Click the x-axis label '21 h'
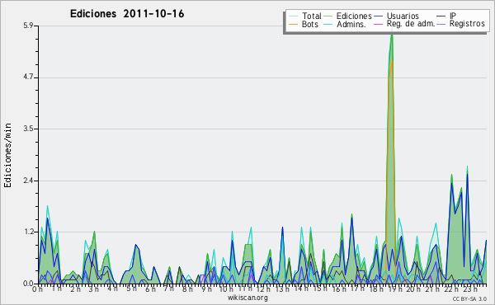This screenshot has height=305, width=495. point(432,289)
